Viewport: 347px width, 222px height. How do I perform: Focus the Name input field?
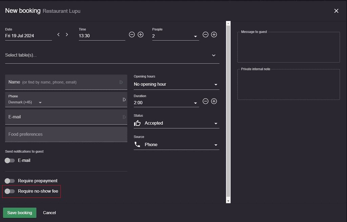point(66,82)
